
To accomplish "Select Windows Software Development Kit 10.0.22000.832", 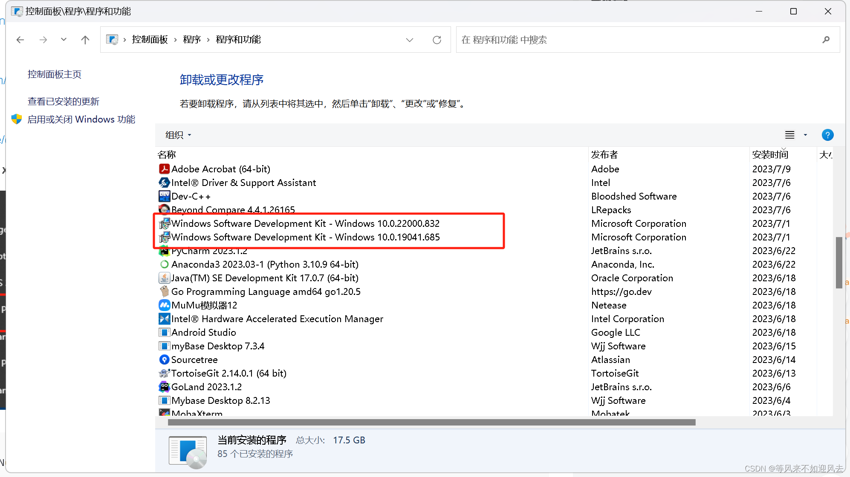I will click(x=494, y=223).
